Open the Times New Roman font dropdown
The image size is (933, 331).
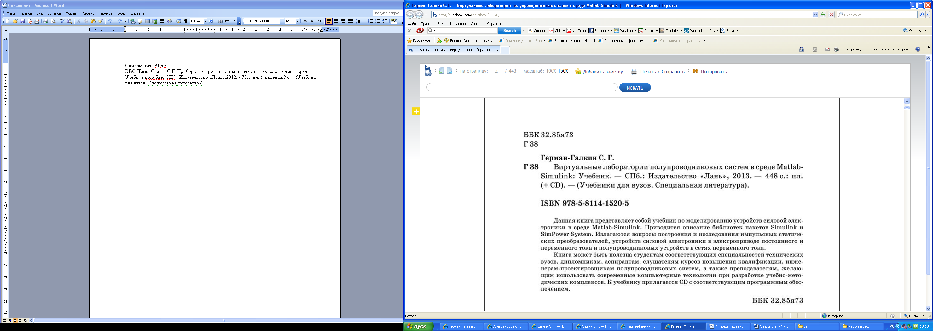(x=282, y=21)
